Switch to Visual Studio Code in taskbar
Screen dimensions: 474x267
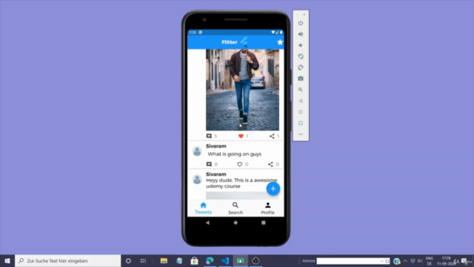click(225, 260)
